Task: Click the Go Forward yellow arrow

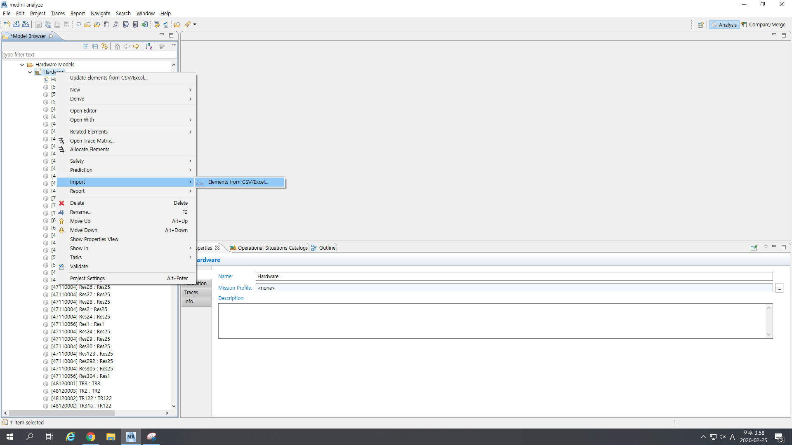Action: point(136,47)
